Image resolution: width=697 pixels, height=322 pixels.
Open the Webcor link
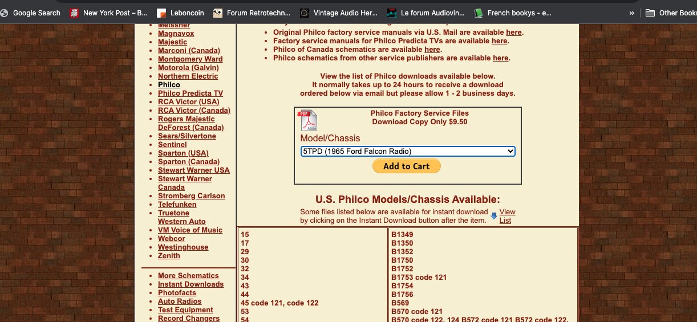coord(171,239)
